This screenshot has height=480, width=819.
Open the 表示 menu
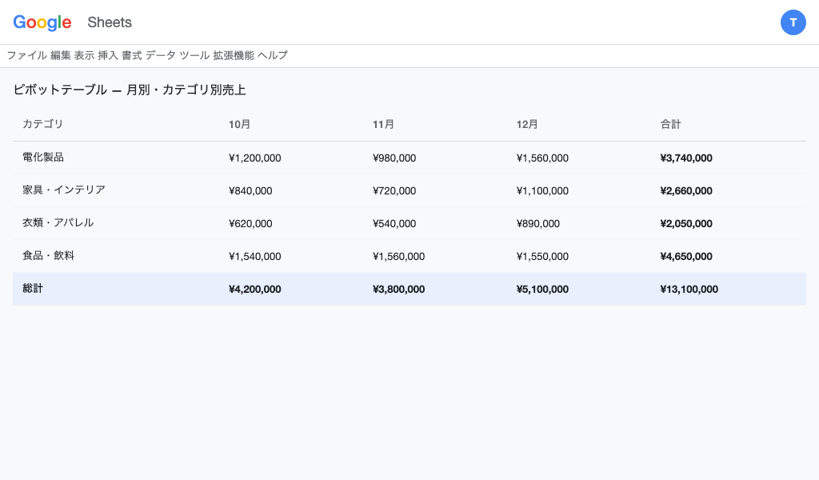pyautogui.click(x=84, y=55)
